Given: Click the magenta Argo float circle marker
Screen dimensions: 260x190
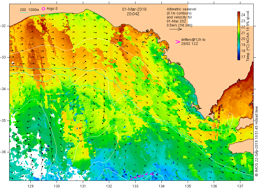Looking at the screenshot, I should (43, 9).
